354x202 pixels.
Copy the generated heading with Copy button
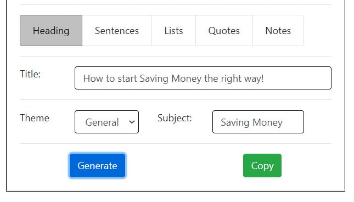tap(262, 166)
